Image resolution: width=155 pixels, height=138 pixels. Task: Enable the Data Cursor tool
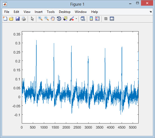(65, 19)
